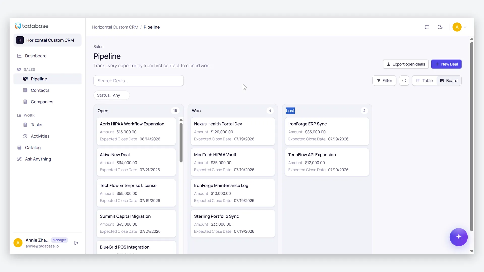The image size is (484, 272).
Task: Click the refresh deals icon
Action: (404, 81)
